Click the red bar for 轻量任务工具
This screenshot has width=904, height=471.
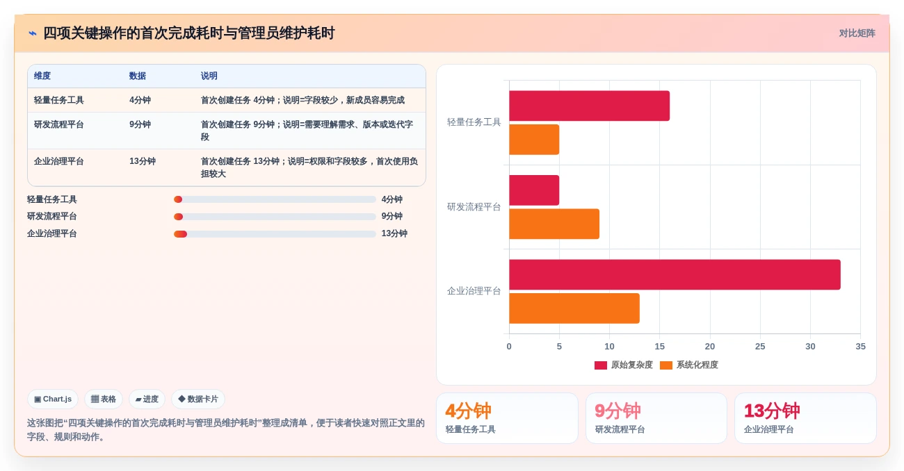tap(589, 106)
